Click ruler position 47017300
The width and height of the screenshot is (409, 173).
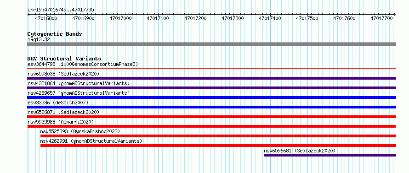233,18
